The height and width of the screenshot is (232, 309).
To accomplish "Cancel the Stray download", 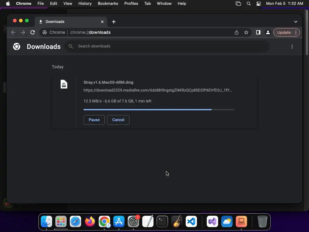I will pyautogui.click(x=118, y=120).
